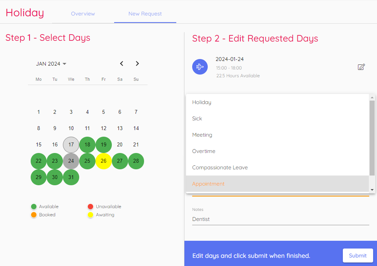Image resolution: width=377 pixels, height=266 pixels.
Task: Switch to the Overview tab
Action: (83, 14)
